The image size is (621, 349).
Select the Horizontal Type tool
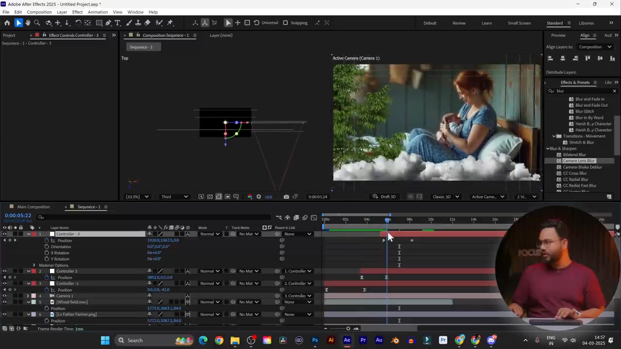pyautogui.click(x=117, y=23)
